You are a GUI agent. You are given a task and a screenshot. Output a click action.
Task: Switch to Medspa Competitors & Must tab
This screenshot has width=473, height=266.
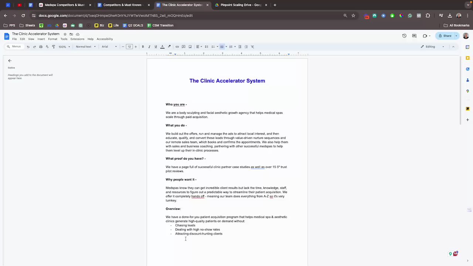[65, 5]
